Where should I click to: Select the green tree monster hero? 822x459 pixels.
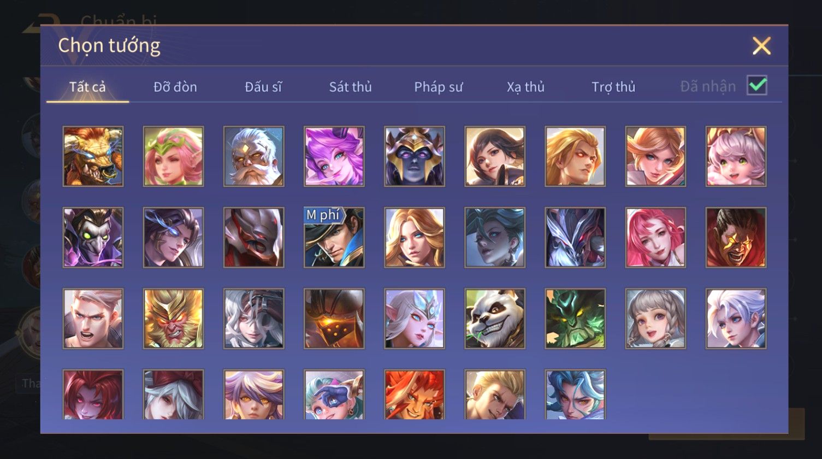coord(575,319)
